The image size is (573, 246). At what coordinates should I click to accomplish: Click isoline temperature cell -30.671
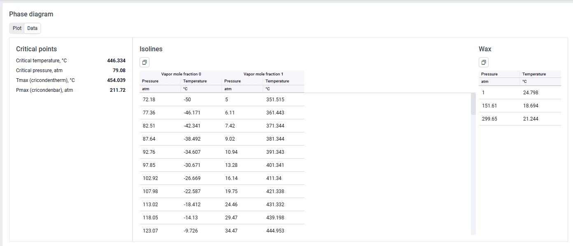click(201, 165)
